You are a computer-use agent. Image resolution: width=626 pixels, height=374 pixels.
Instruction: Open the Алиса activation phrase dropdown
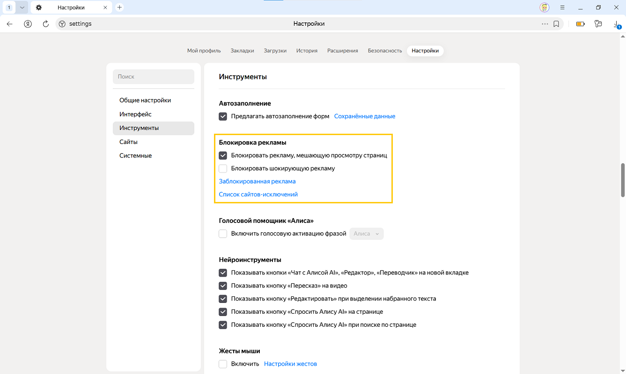pyautogui.click(x=366, y=234)
